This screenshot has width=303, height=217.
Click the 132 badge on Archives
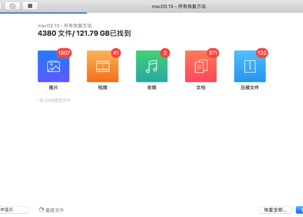click(262, 53)
